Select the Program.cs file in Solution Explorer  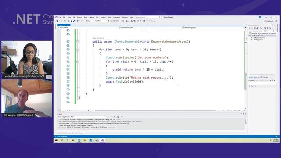coord(259,40)
